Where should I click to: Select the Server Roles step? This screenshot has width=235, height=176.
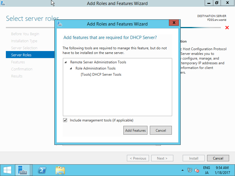(x=30, y=55)
